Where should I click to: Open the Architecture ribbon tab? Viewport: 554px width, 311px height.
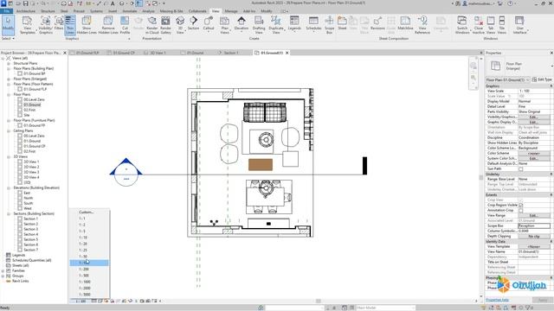pyautogui.click(x=26, y=11)
